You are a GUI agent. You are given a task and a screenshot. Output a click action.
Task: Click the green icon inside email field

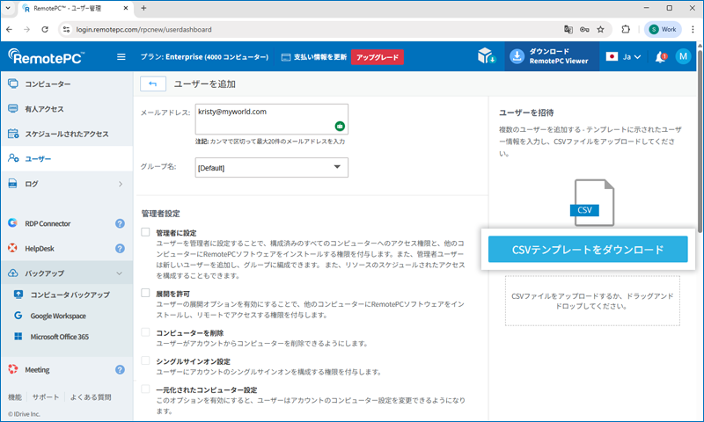[x=340, y=127]
